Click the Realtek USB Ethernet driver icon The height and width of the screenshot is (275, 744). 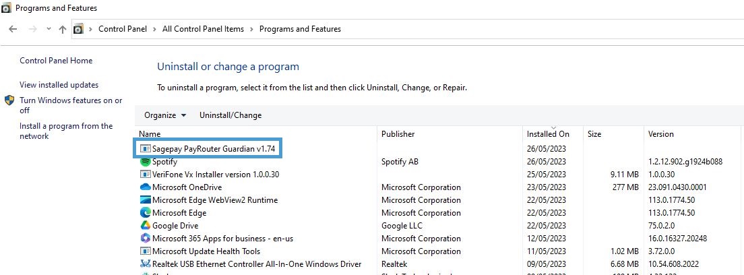[145, 264]
